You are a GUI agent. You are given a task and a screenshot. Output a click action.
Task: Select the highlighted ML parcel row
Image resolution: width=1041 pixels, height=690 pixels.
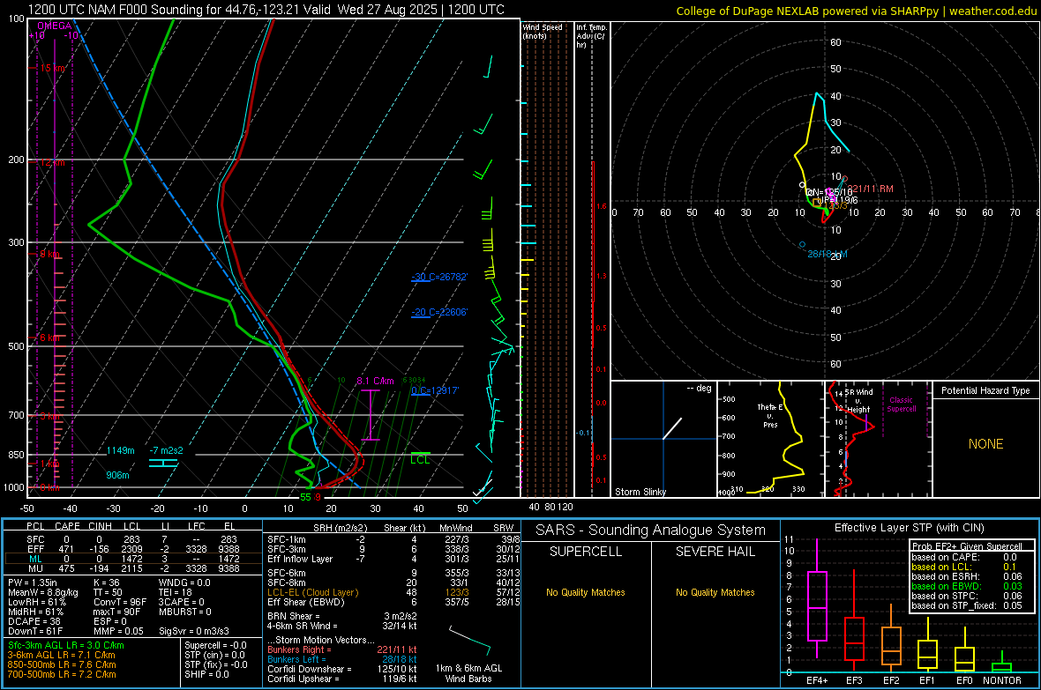(x=133, y=559)
